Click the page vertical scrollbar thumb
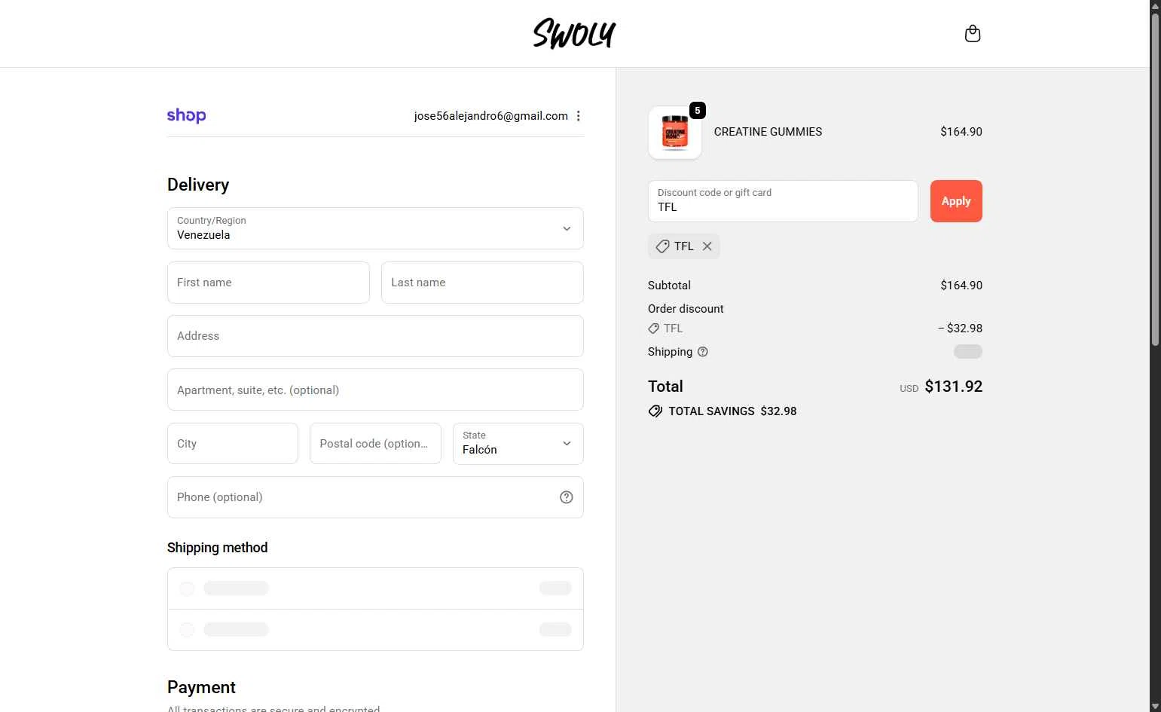The width and height of the screenshot is (1161, 712). tap(1155, 179)
